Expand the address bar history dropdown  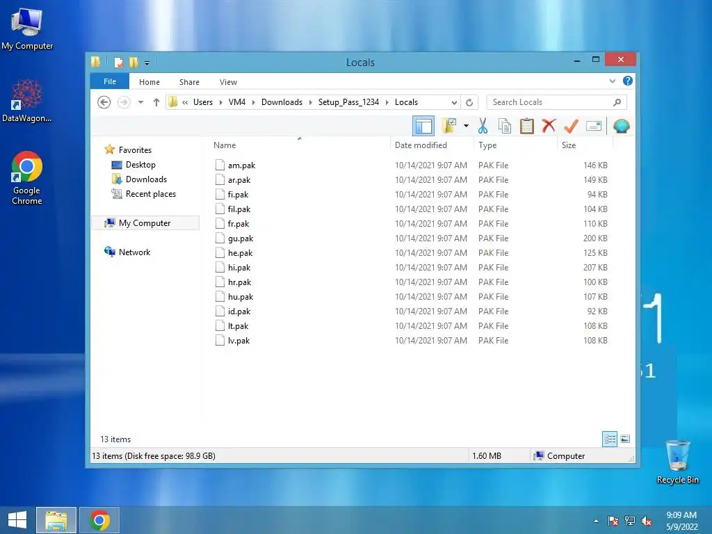coord(454,102)
